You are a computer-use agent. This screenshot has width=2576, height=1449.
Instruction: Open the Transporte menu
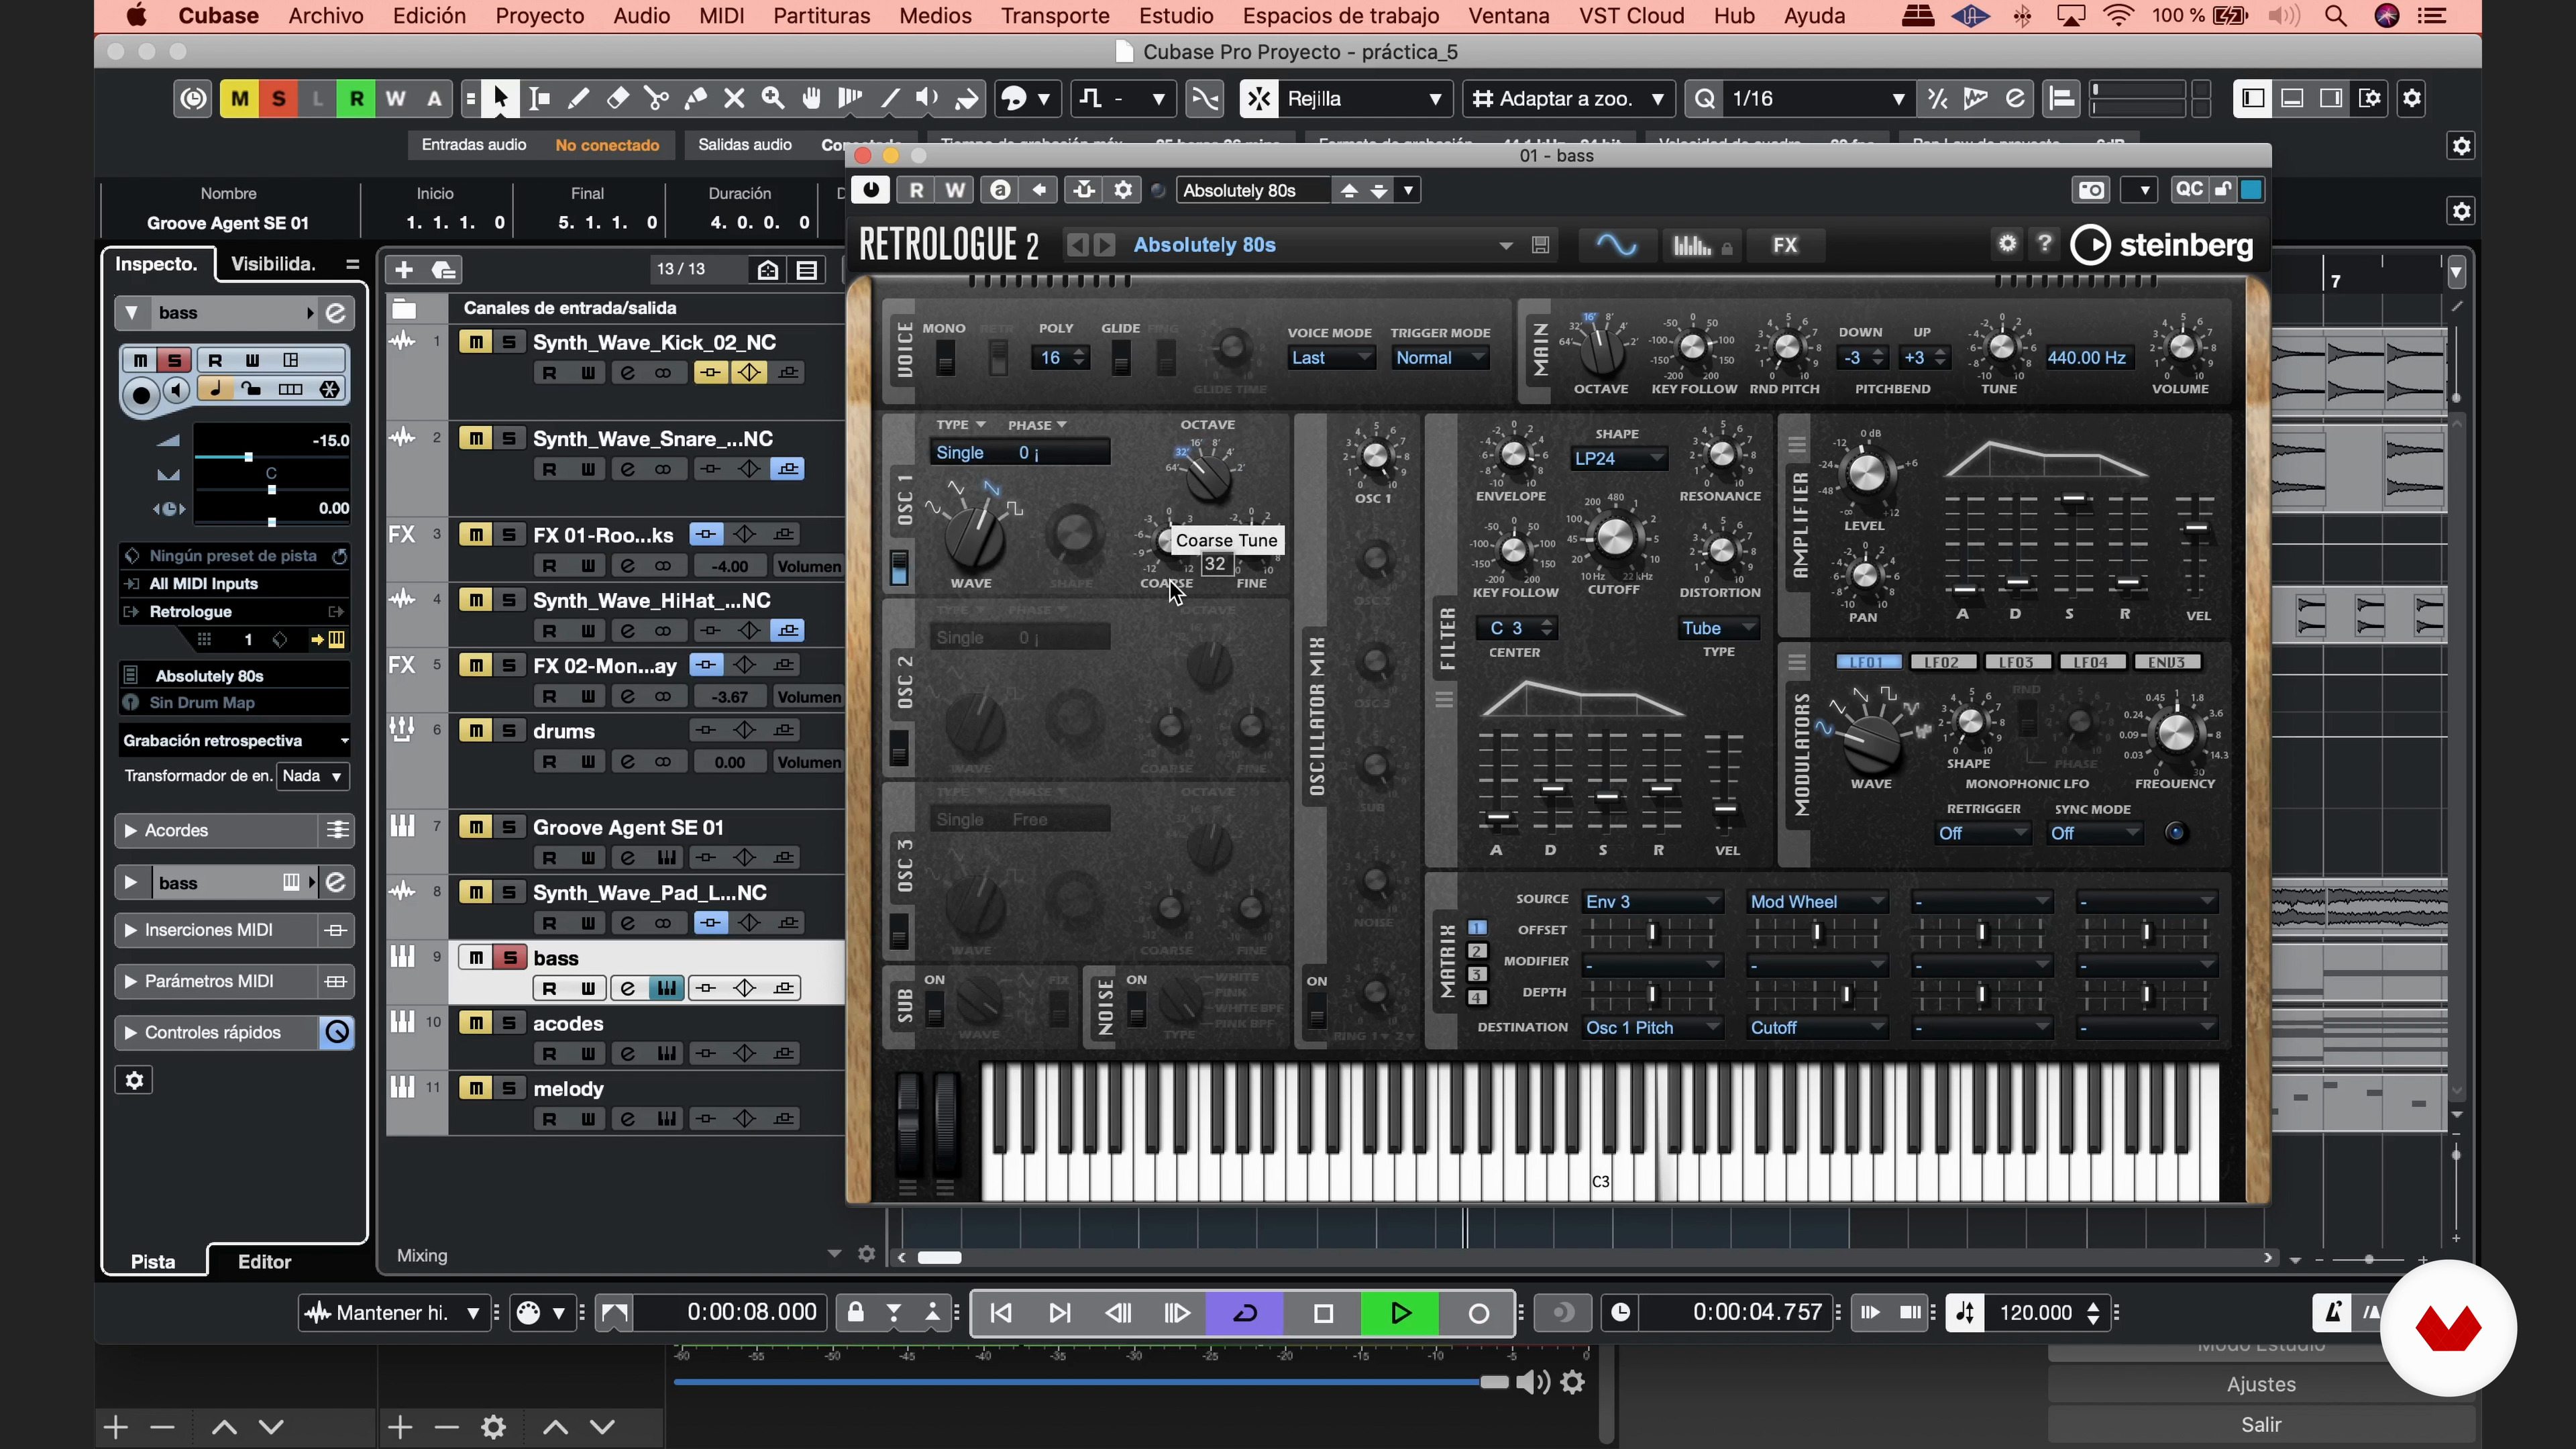[1055, 16]
